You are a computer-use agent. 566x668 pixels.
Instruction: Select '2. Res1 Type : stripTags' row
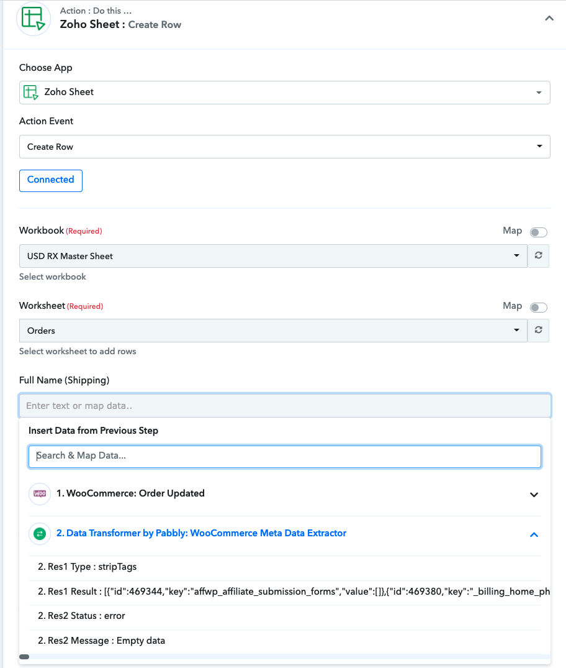point(285,567)
